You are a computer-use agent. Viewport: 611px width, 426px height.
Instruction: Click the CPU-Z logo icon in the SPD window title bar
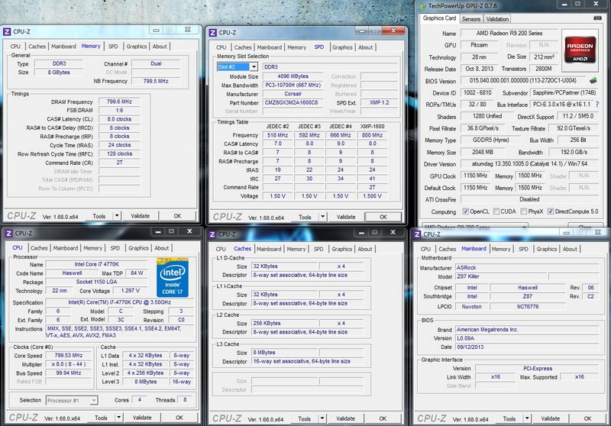[213, 33]
